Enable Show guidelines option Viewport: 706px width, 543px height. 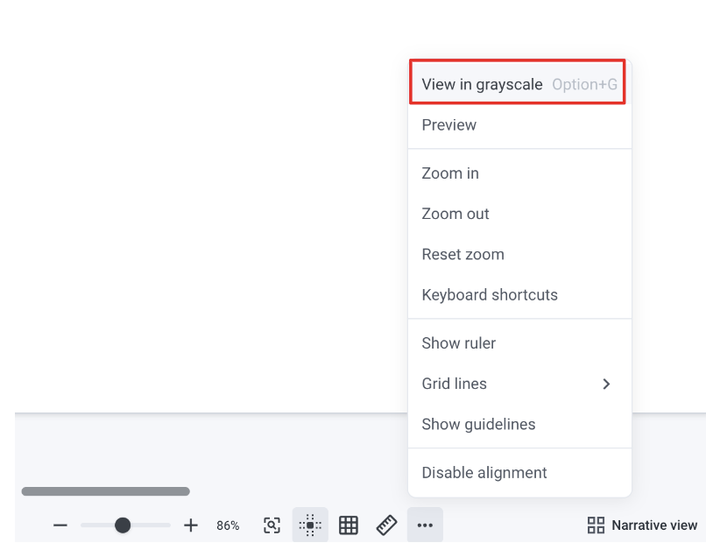pos(478,424)
